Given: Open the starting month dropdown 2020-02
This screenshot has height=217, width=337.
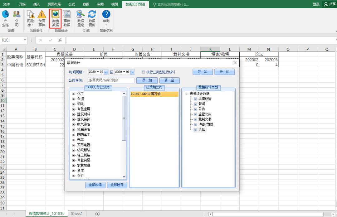Looking at the screenshot, I should click(105, 71).
